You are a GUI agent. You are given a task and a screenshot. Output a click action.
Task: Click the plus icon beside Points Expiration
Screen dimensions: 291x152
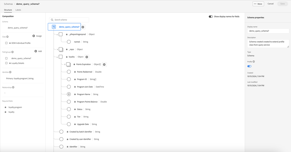tap(104, 65)
